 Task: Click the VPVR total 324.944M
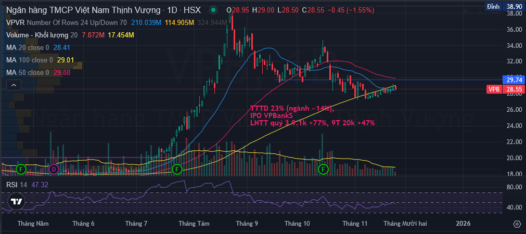[212, 23]
